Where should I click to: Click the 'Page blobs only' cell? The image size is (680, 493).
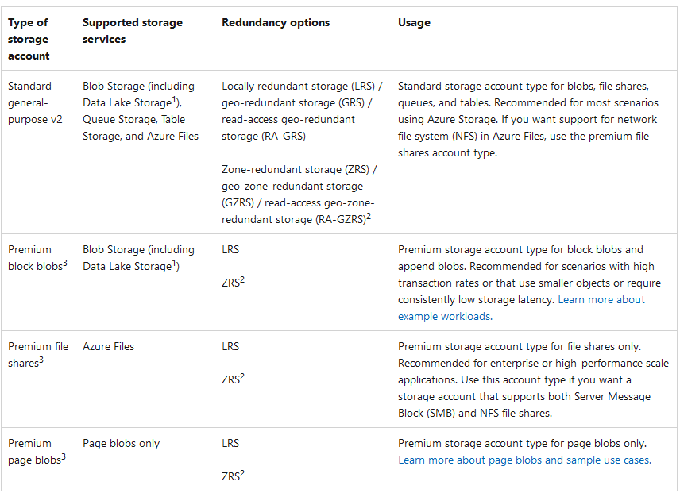(x=121, y=443)
